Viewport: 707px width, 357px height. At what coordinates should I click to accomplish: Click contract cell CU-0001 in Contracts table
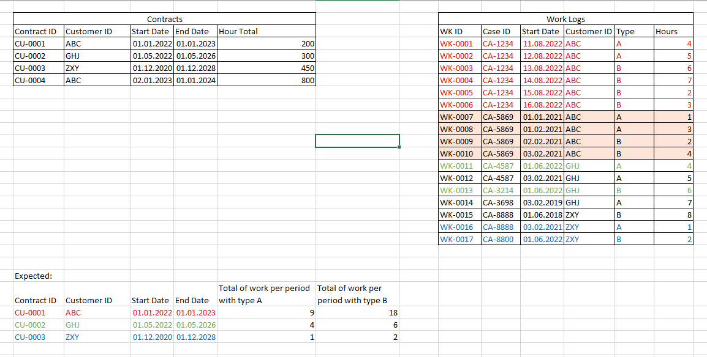(39, 44)
